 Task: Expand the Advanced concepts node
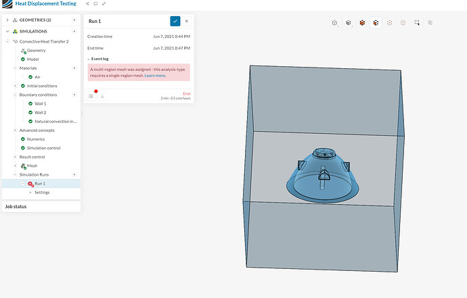(x=15, y=130)
